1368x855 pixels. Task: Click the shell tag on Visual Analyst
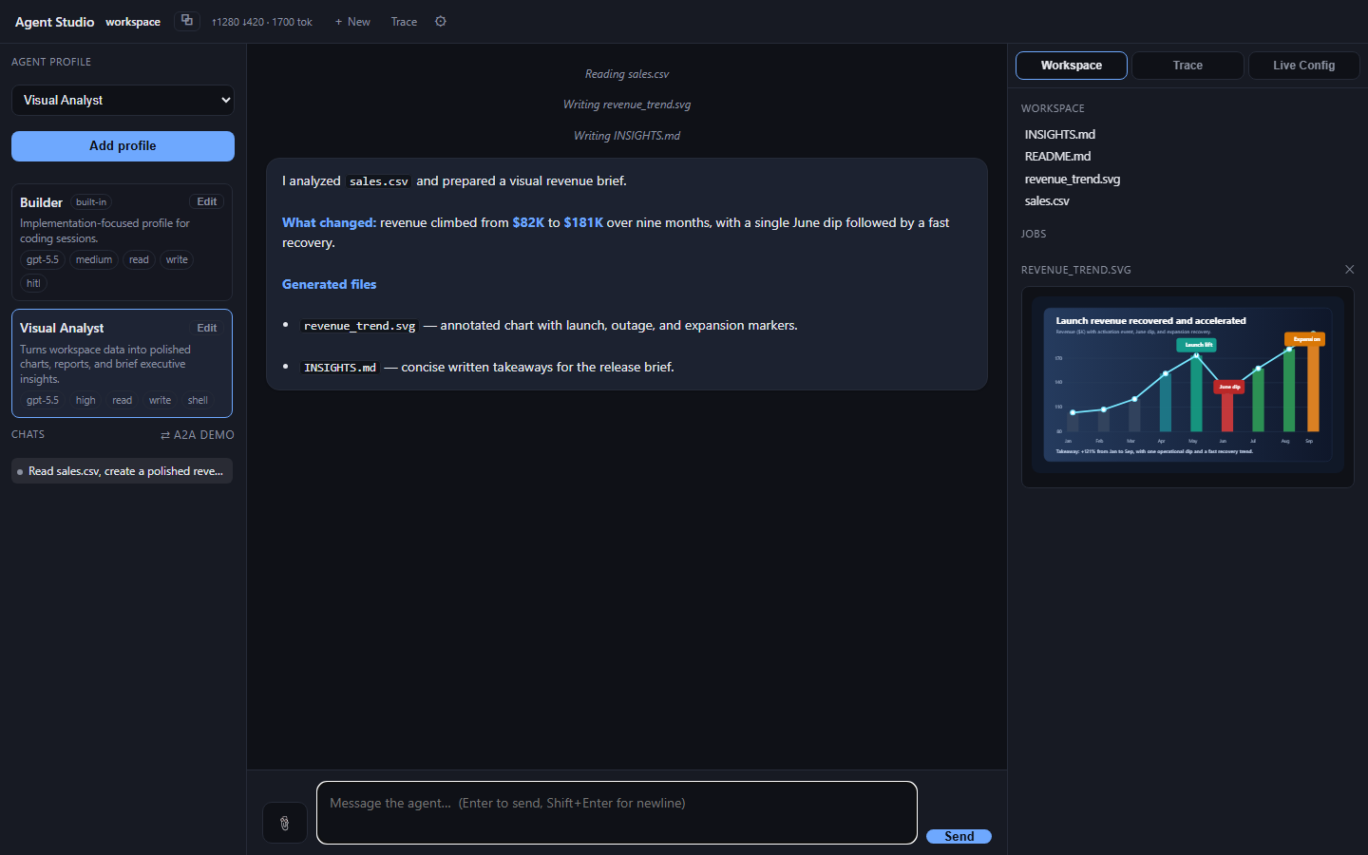(x=198, y=401)
